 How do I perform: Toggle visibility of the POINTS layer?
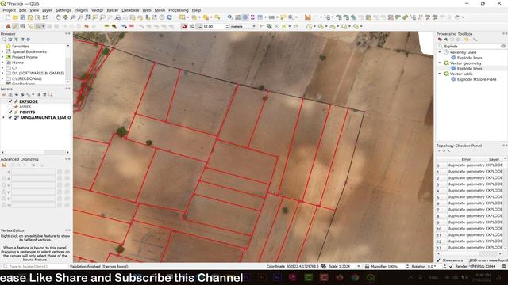[10, 112]
